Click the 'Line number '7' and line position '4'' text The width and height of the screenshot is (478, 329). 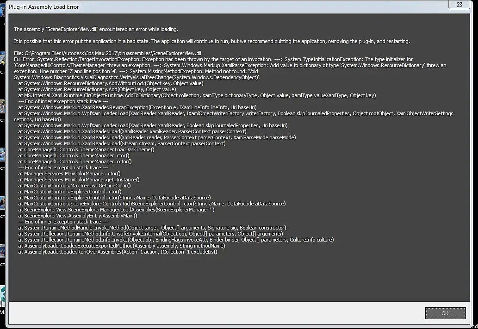coord(78,71)
